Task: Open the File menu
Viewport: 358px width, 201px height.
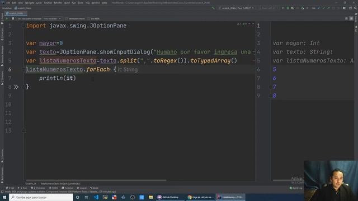Action: pyautogui.click(x=8, y=3)
